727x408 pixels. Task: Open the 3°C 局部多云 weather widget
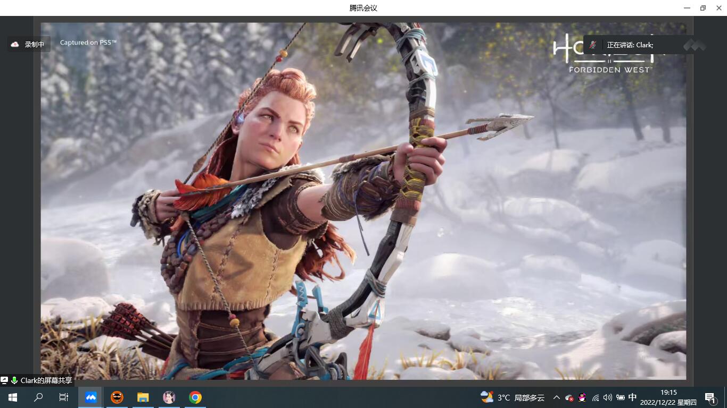tap(513, 397)
